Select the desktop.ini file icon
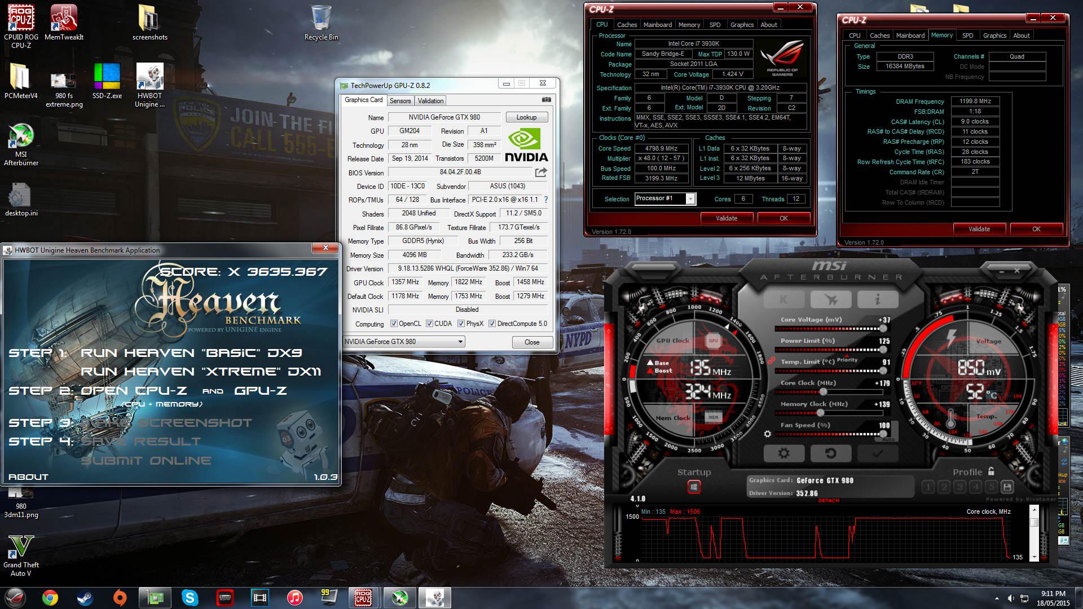Viewport: 1083px width, 609px height. tap(21, 200)
